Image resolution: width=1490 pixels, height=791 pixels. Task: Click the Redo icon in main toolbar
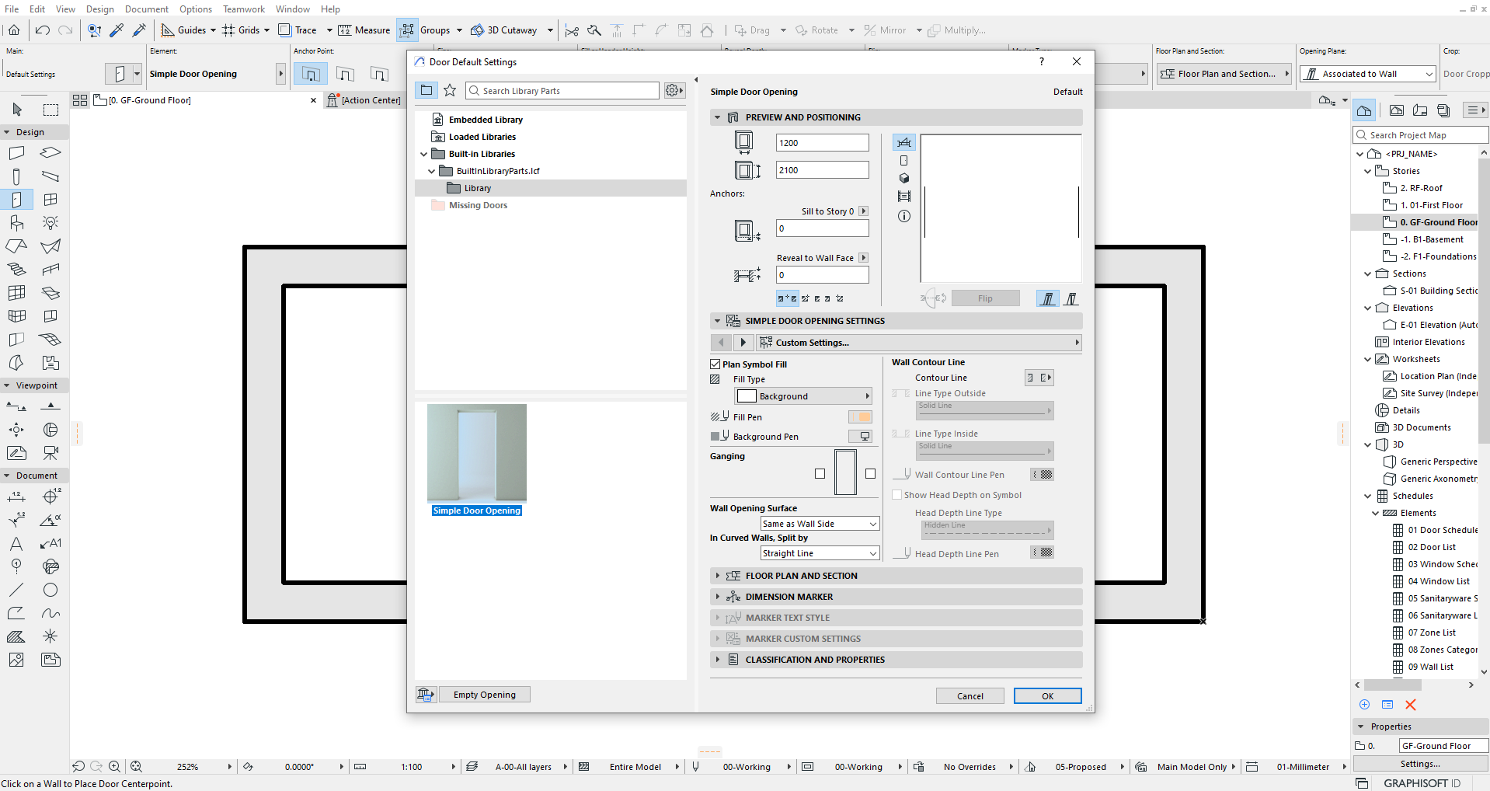pos(66,30)
